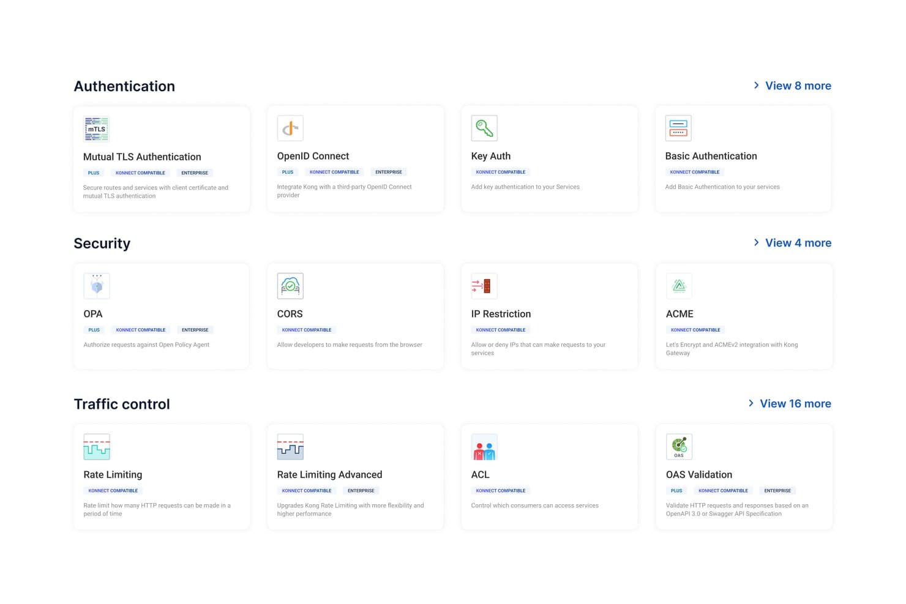Click the PLUS badge on Mutual TLS Authentication
This screenshot has width=906, height=604.
[94, 173]
